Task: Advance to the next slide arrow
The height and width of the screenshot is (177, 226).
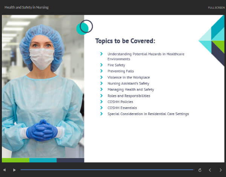Action: point(221,170)
